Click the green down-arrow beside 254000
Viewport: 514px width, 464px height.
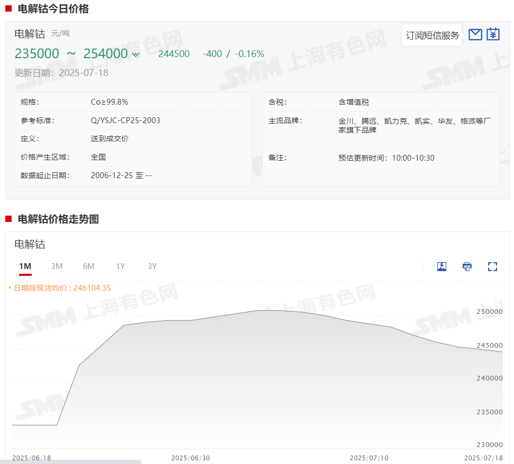coord(136,54)
